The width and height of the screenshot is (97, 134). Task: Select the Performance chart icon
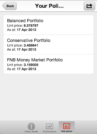coord(50,126)
